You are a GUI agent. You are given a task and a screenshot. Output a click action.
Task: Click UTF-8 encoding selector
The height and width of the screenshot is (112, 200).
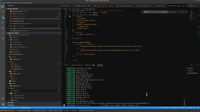pos(182,108)
